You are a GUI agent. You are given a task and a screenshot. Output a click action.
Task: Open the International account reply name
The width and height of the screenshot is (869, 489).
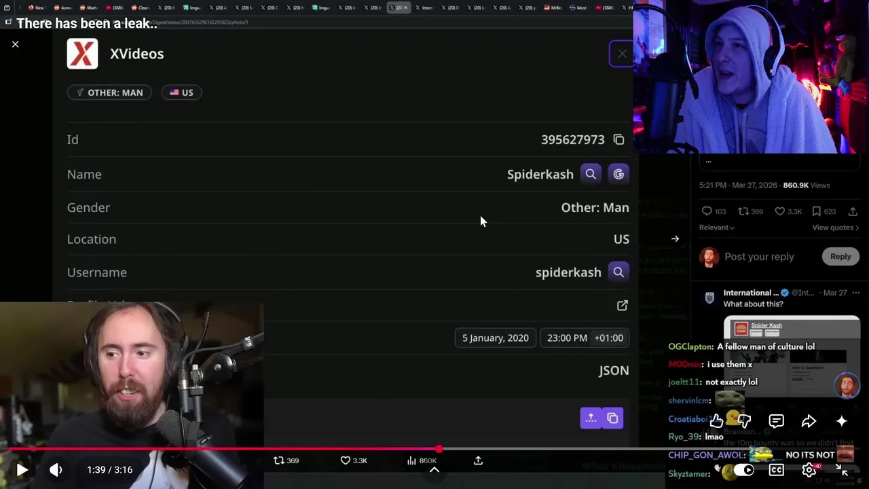coord(751,293)
